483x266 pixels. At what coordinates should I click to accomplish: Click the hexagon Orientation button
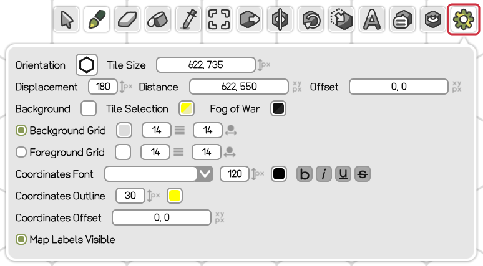click(87, 65)
